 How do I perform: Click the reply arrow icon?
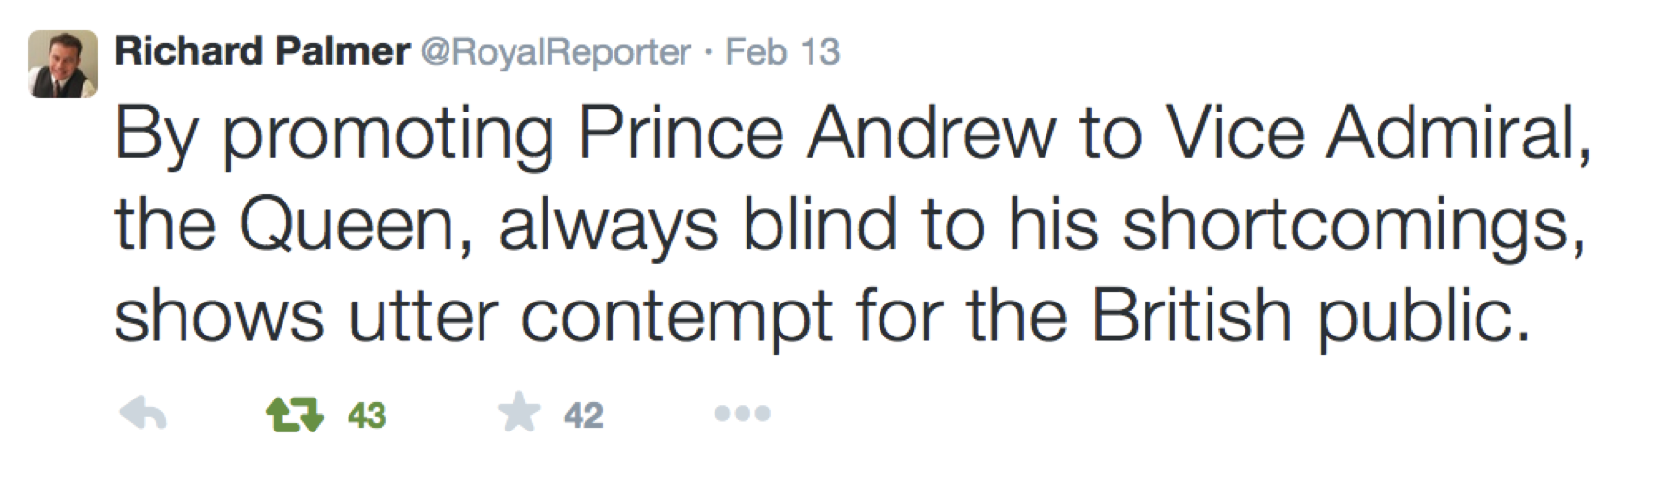tap(143, 415)
